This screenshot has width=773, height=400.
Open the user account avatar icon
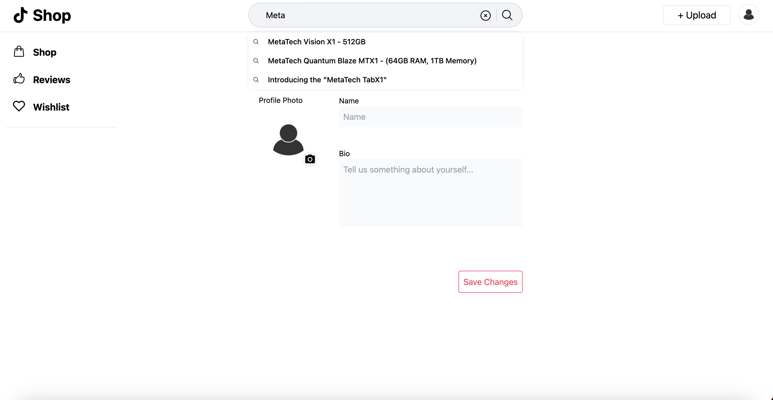pos(748,15)
